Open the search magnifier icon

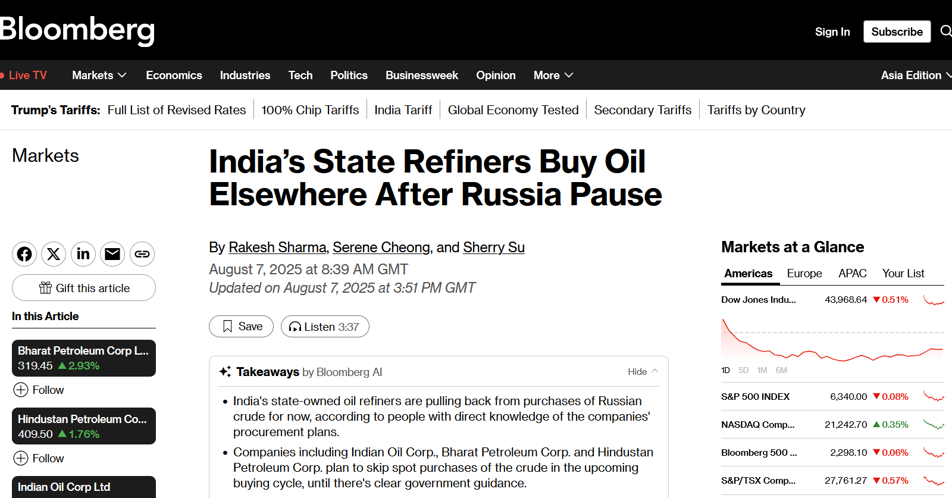tap(945, 31)
